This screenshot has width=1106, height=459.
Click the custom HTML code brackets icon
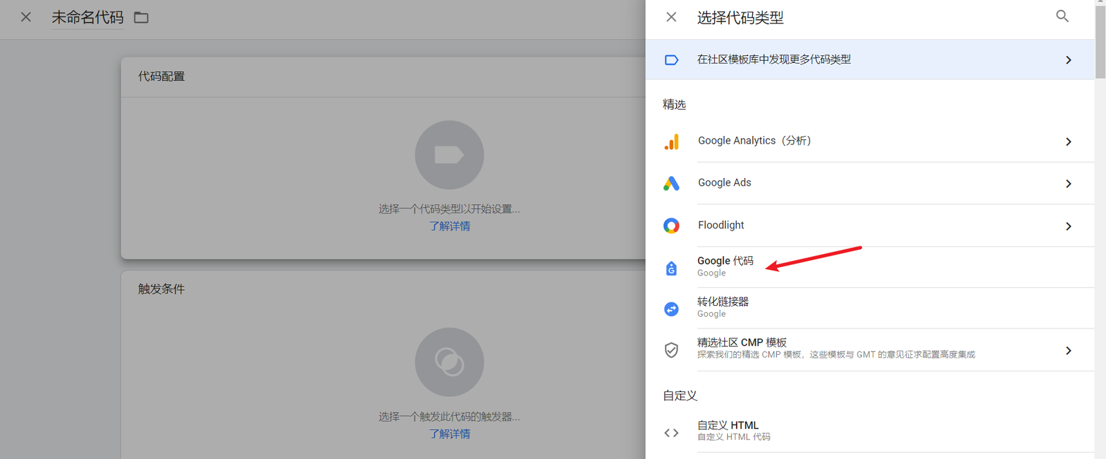tap(671, 433)
